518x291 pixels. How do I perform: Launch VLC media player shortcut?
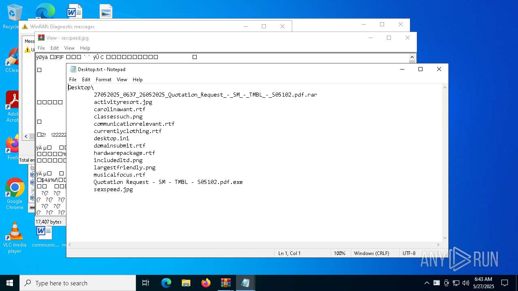tap(15, 237)
